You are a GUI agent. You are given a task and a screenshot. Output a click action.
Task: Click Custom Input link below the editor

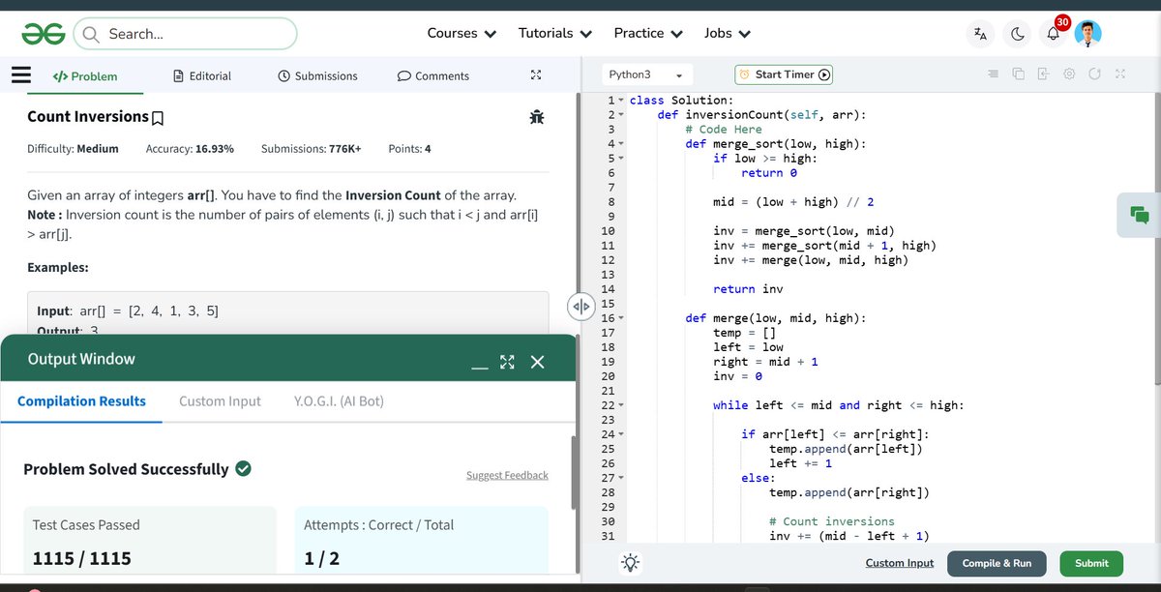[900, 563]
